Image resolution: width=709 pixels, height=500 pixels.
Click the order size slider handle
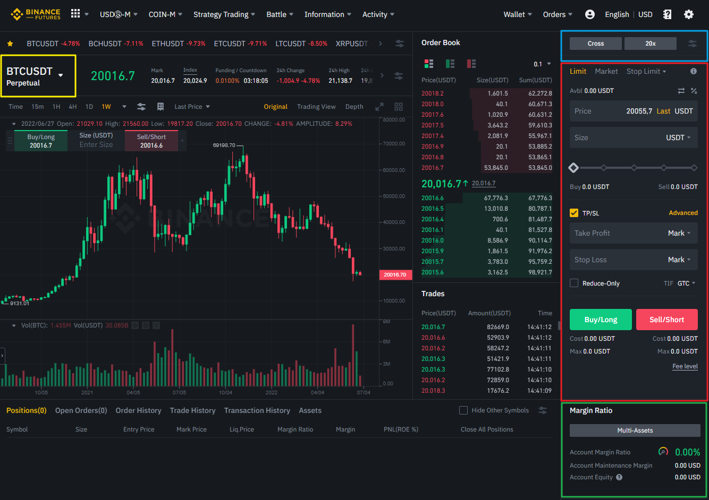pos(573,168)
